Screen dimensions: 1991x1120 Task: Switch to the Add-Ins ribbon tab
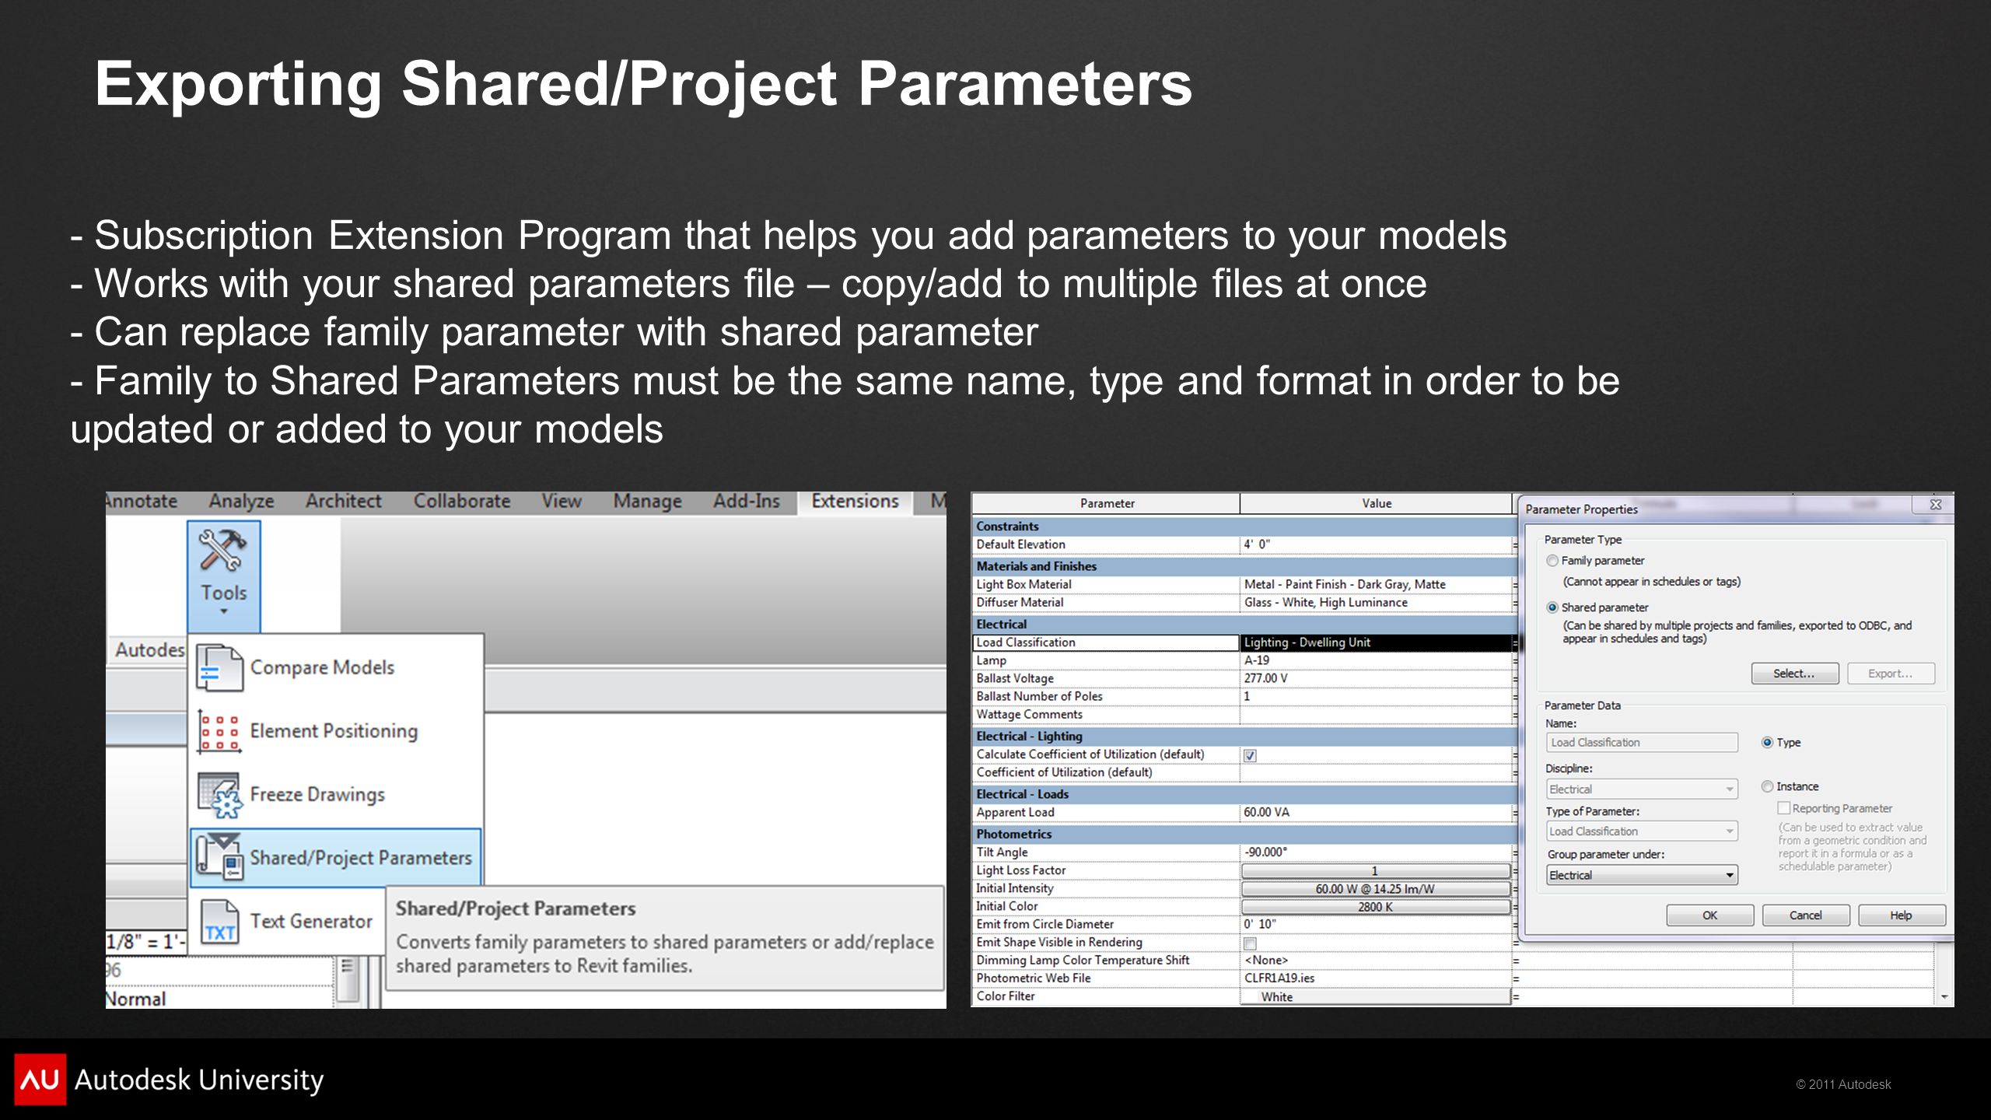(x=747, y=502)
